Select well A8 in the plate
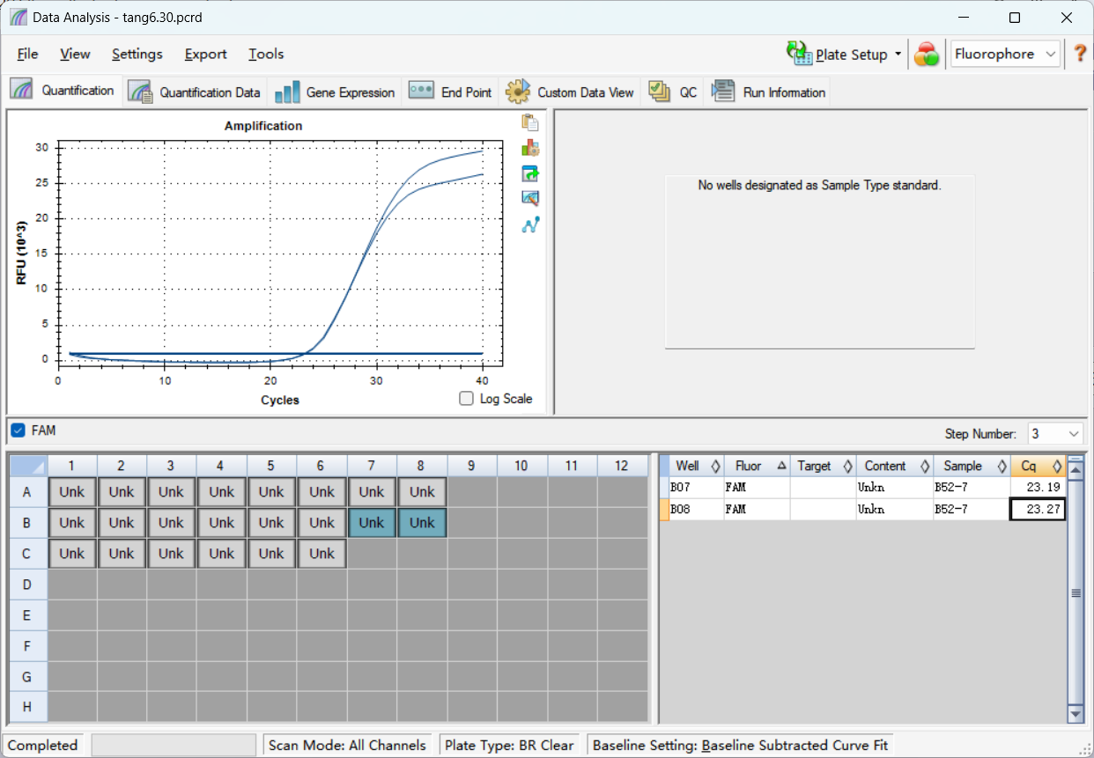1094x758 pixels. point(422,492)
